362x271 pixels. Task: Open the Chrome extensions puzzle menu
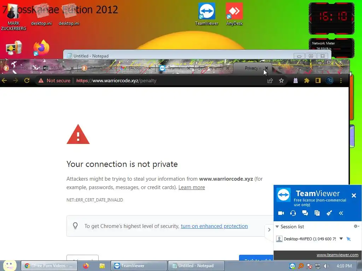306,80
